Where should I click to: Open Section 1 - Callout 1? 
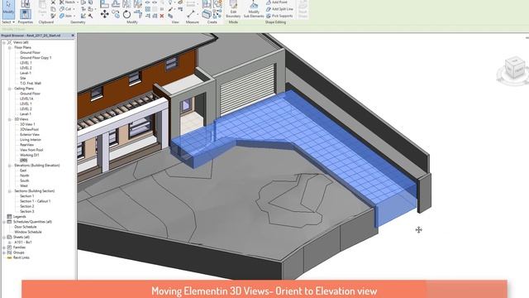(x=35, y=201)
